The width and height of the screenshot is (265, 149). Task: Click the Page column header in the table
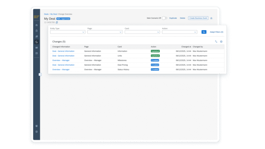point(86,47)
